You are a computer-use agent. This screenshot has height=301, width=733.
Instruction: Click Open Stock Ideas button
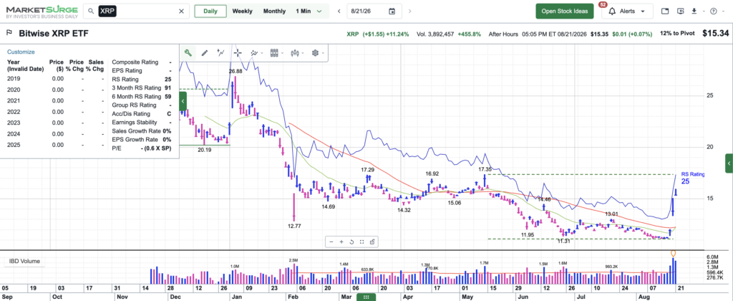pyautogui.click(x=565, y=11)
